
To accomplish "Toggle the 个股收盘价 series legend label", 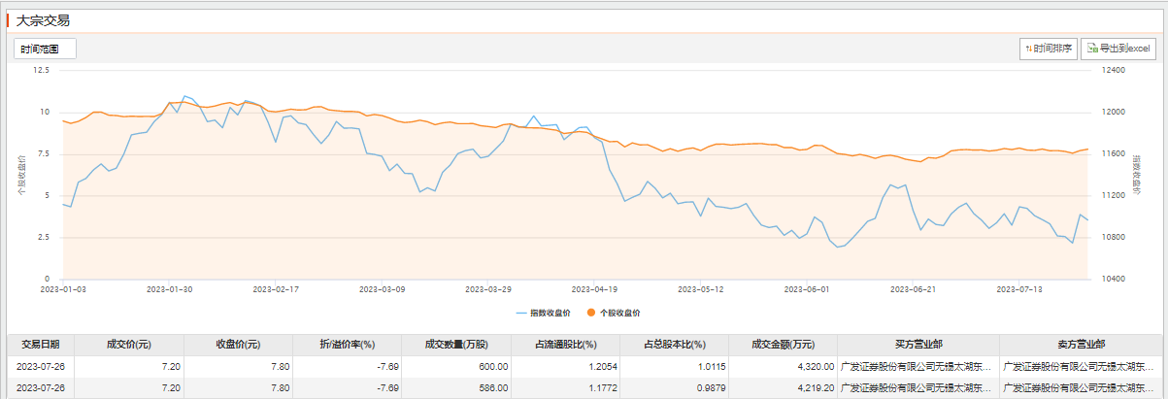I will (x=619, y=313).
